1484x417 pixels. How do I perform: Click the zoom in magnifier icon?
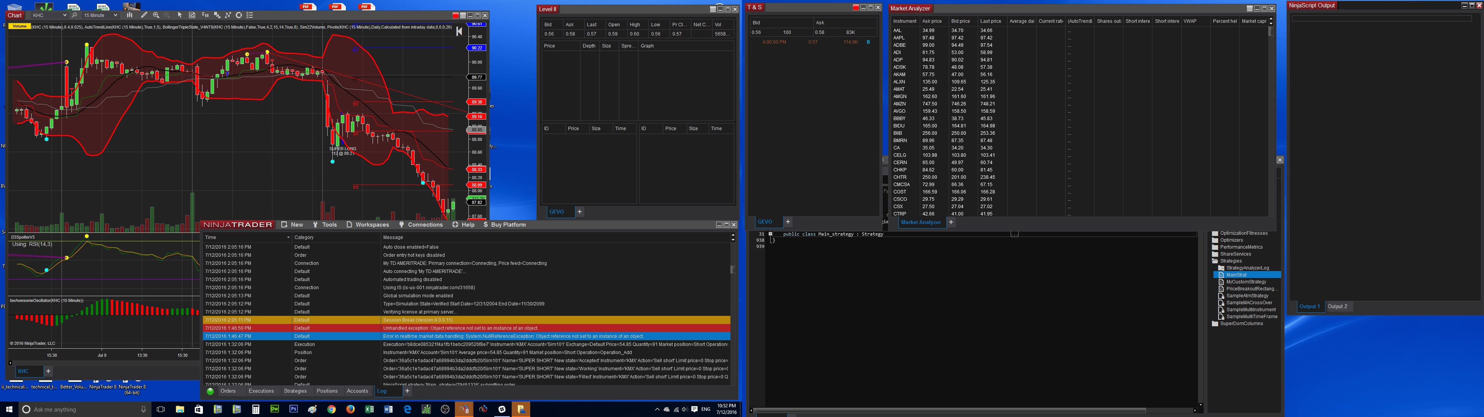click(156, 15)
